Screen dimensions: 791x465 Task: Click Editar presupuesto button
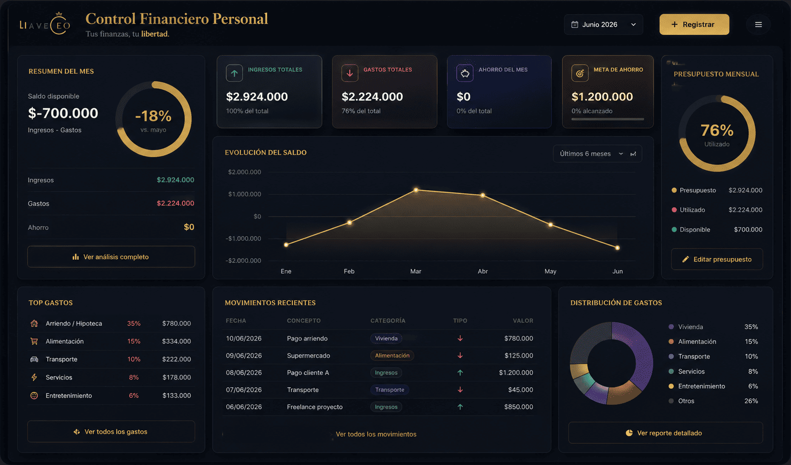coord(717,259)
